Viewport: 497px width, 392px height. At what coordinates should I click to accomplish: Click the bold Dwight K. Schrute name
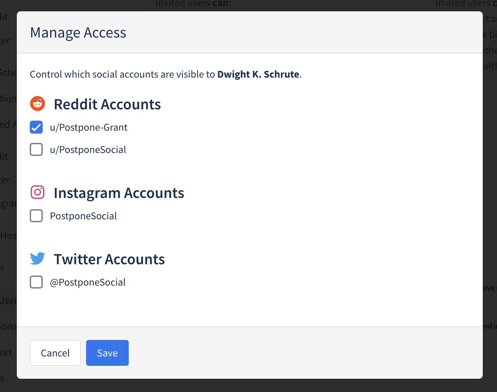coord(258,74)
